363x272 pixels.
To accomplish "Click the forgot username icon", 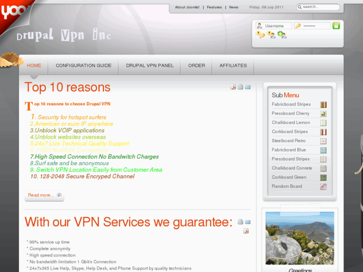I will (271, 35).
